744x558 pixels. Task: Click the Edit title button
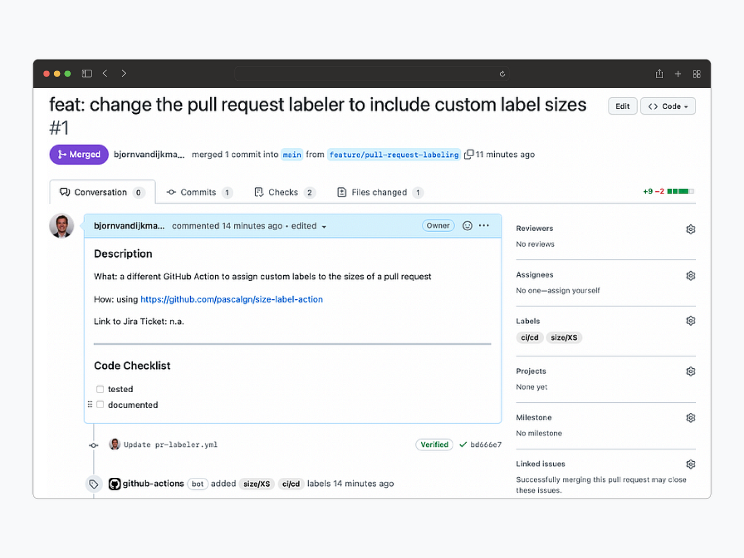pyautogui.click(x=622, y=106)
